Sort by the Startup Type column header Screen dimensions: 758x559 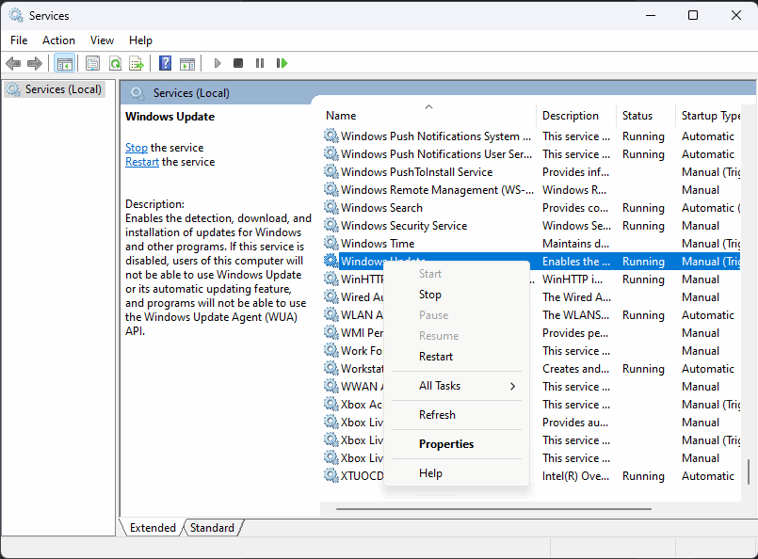click(708, 116)
